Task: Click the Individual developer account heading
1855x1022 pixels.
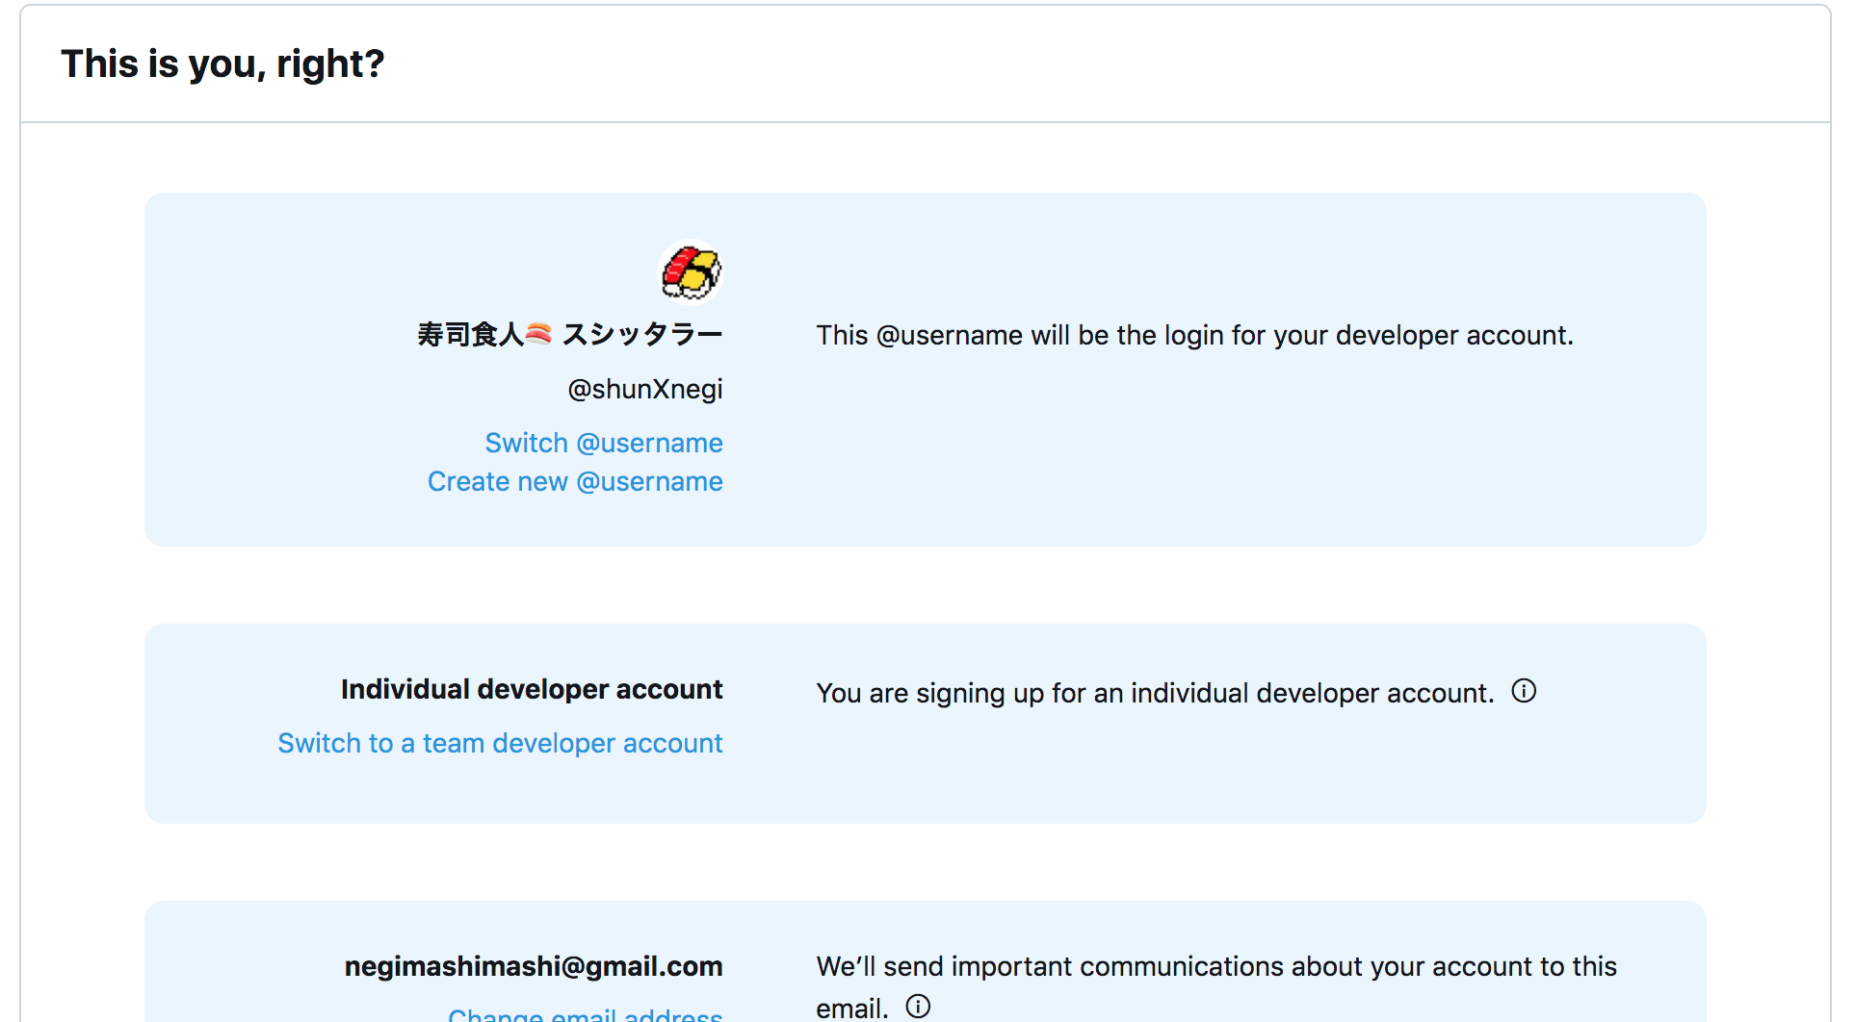Action: (x=532, y=689)
